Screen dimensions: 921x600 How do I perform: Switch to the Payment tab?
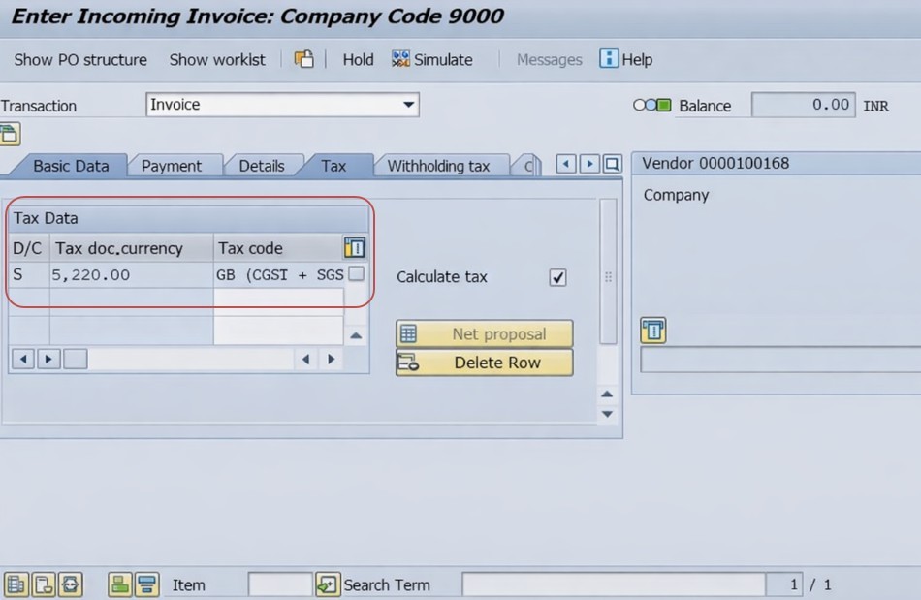(172, 166)
